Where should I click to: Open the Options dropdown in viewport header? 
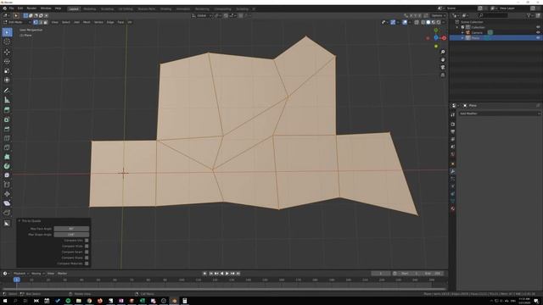pyautogui.click(x=438, y=15)
